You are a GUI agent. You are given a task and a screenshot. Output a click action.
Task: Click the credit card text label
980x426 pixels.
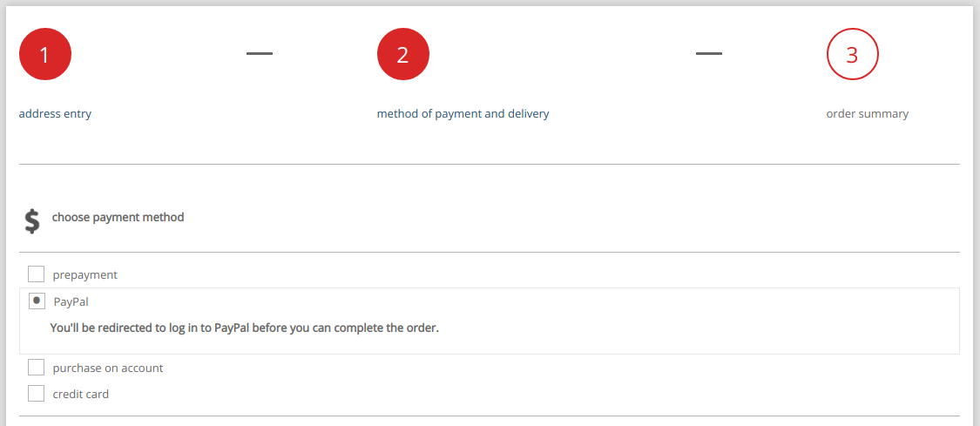point(81,394)
